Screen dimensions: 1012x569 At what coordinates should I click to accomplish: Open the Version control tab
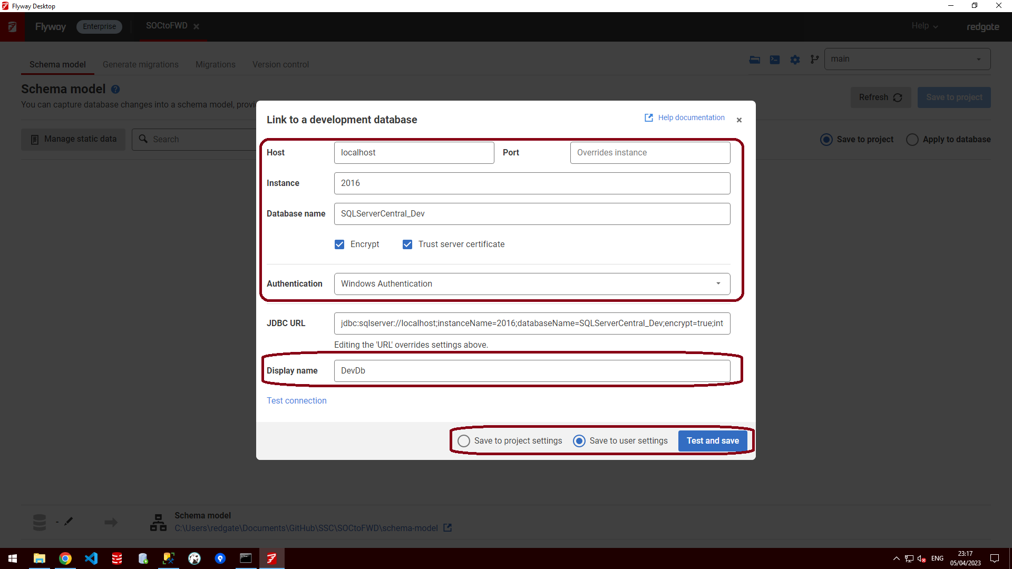pos(280,64)
